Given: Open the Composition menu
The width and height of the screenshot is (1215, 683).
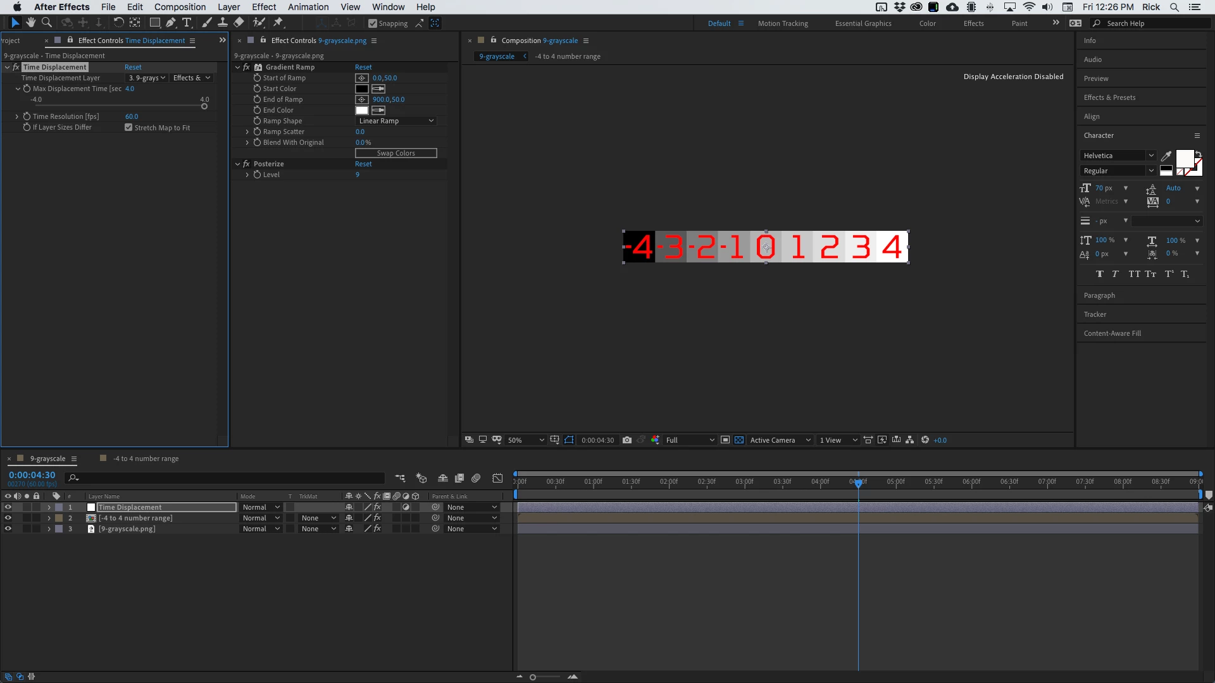Looking at the screenshot, I should [180, 7].
